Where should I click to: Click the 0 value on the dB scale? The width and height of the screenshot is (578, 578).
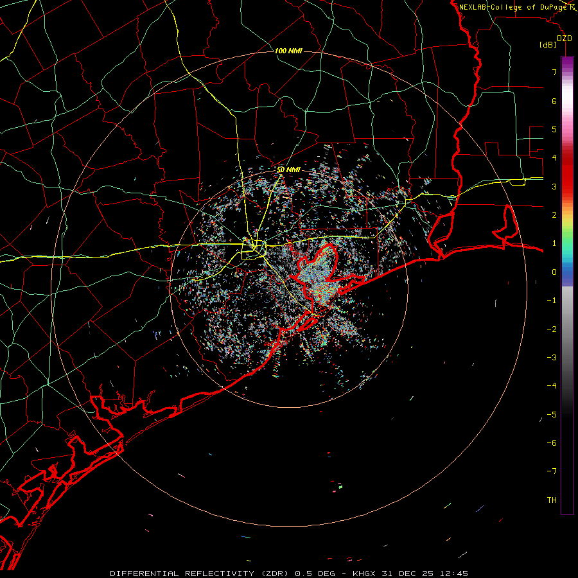click(x=554, y=272)
